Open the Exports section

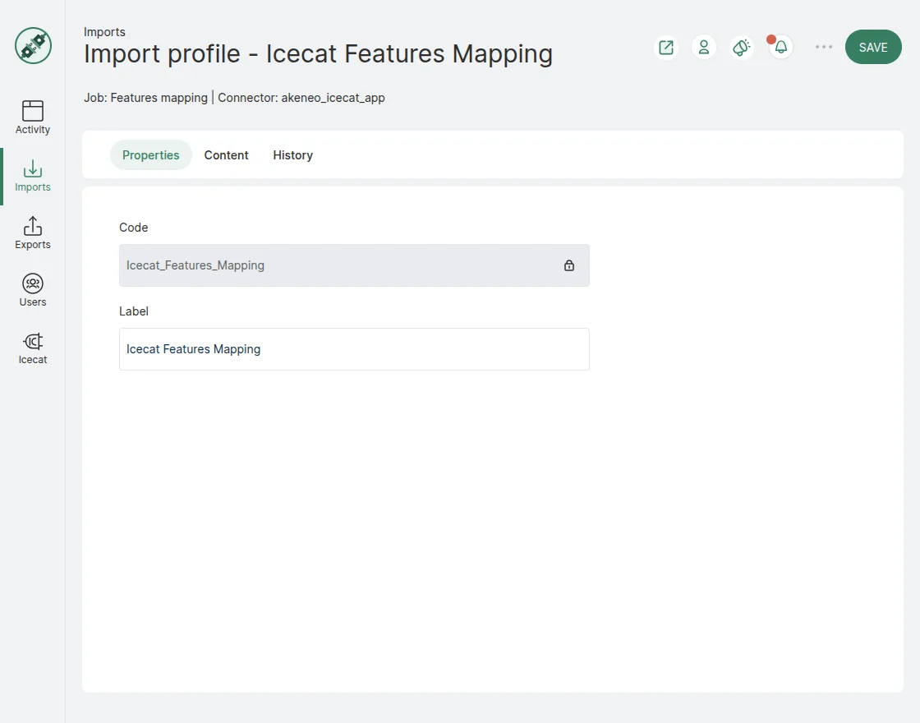click(32, 233)
